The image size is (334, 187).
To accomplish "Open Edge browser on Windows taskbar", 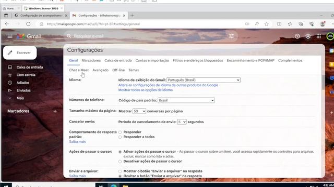I will tap(114, 185).
